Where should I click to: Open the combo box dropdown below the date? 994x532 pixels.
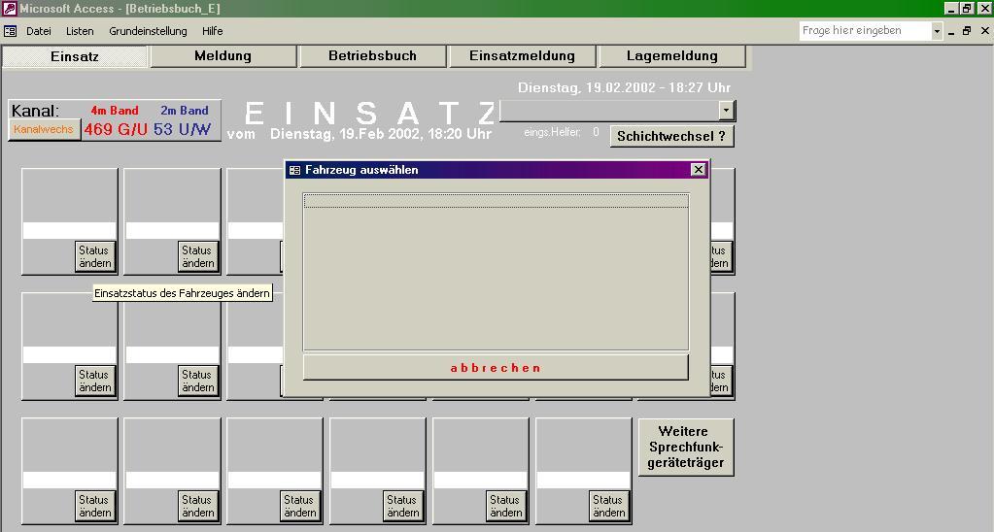click(x=726, y=111)
